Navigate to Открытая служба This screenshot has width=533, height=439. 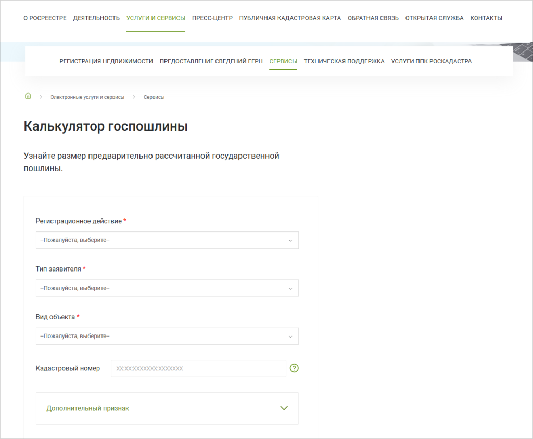point(434,18)
